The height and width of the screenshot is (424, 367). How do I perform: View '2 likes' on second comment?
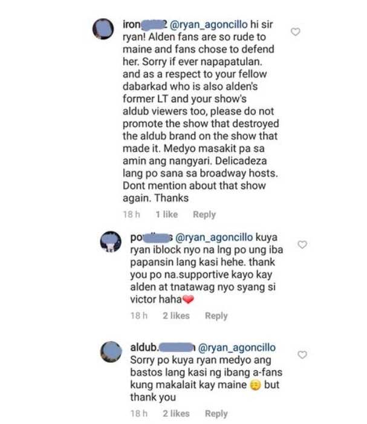[x=176, y=316]
